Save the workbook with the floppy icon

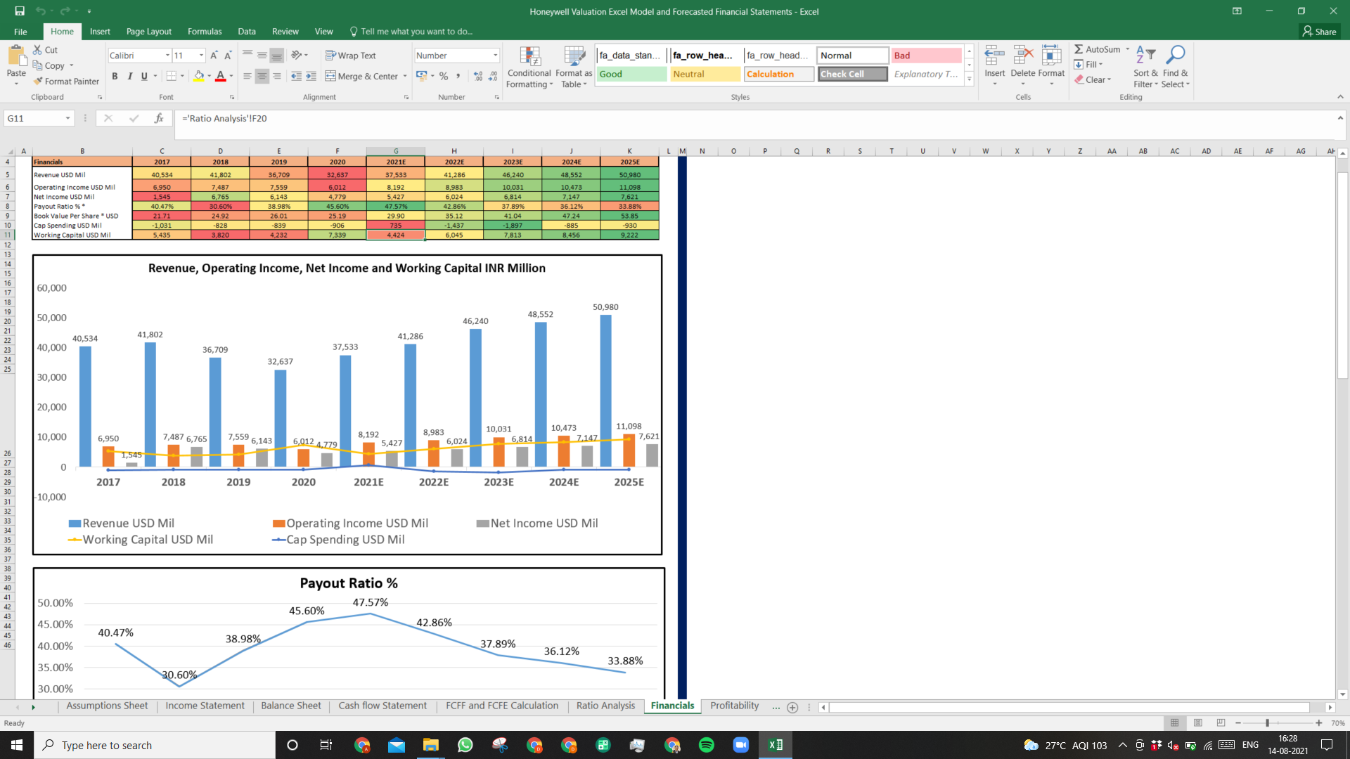[x=20, y=11]
